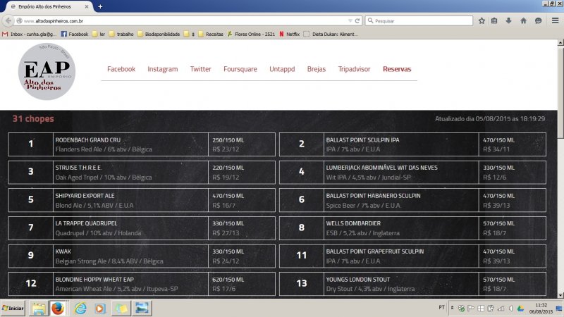The image size is (564, 317).
Task: Open the chat bubble toolbar icon
Action: click(538, 21)
